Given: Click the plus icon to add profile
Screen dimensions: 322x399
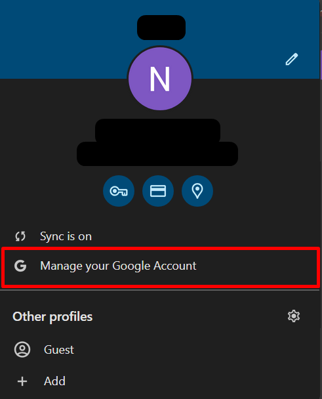Looking at the screenshot, I should (x=22, y=381).
